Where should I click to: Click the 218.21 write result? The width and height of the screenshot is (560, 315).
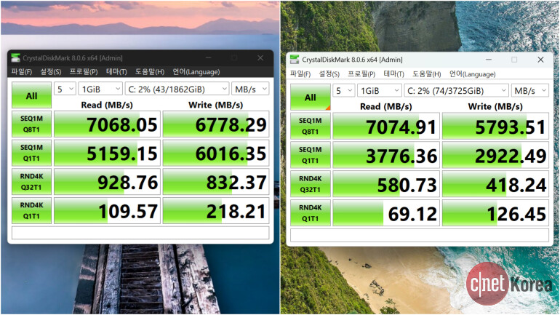(216, 211)
